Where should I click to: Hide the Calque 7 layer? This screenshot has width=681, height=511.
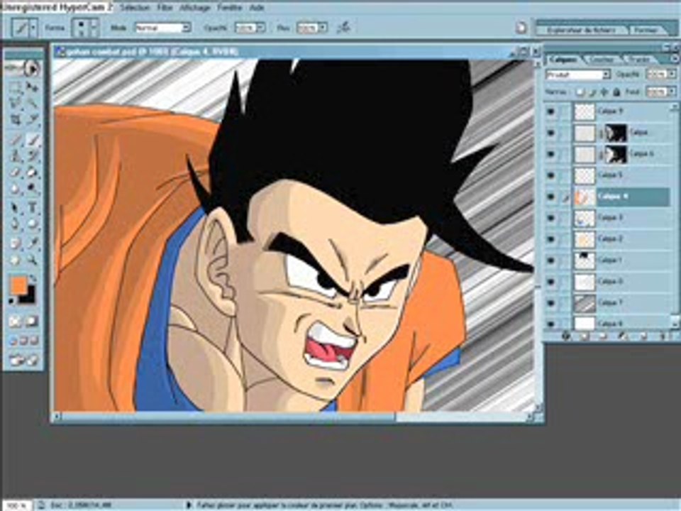550,303
